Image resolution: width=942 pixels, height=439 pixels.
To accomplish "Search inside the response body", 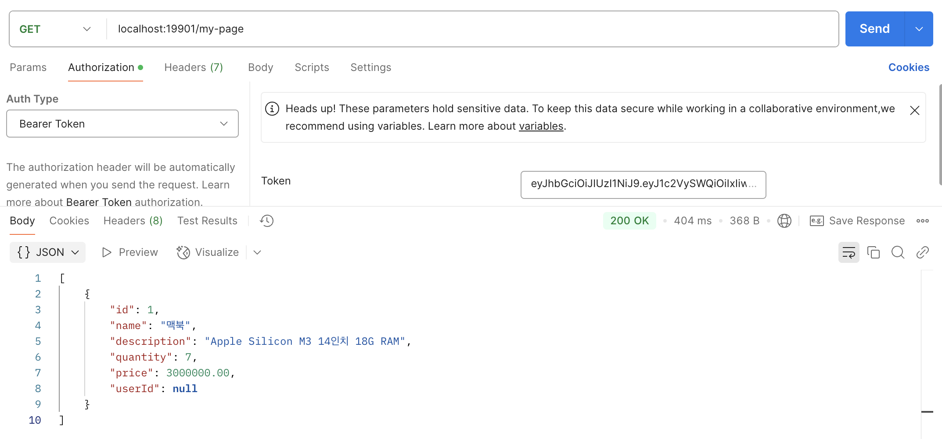I will 898,252.
